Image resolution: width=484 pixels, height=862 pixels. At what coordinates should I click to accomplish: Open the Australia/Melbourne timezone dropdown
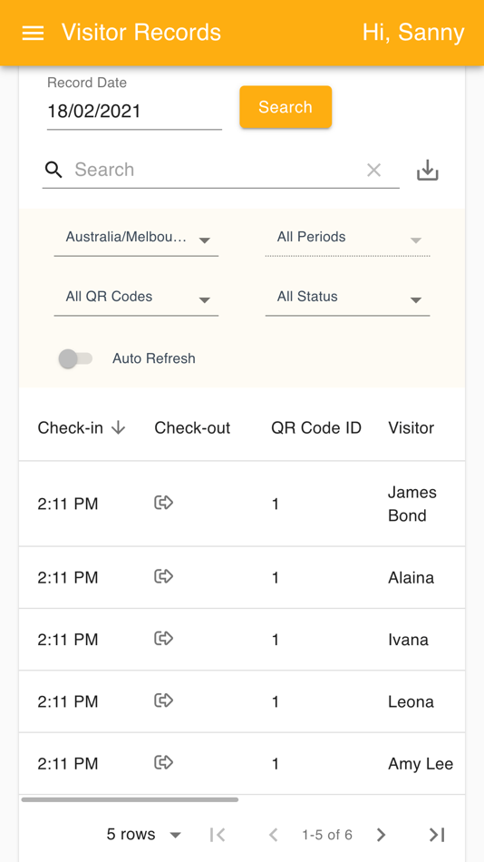tap(136, 239)
